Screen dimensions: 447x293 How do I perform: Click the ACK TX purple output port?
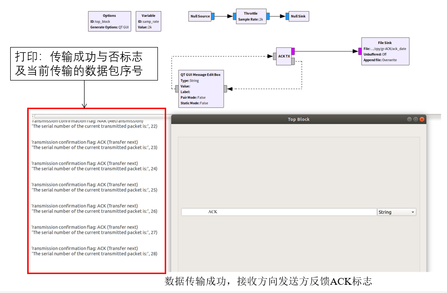pyautogui.click(x=292, y=51)
